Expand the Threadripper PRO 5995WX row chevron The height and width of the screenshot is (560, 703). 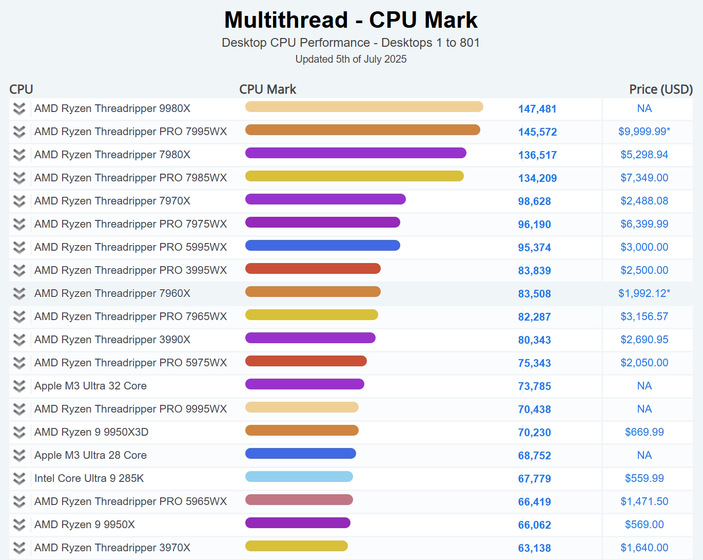[x=19, y=248]
